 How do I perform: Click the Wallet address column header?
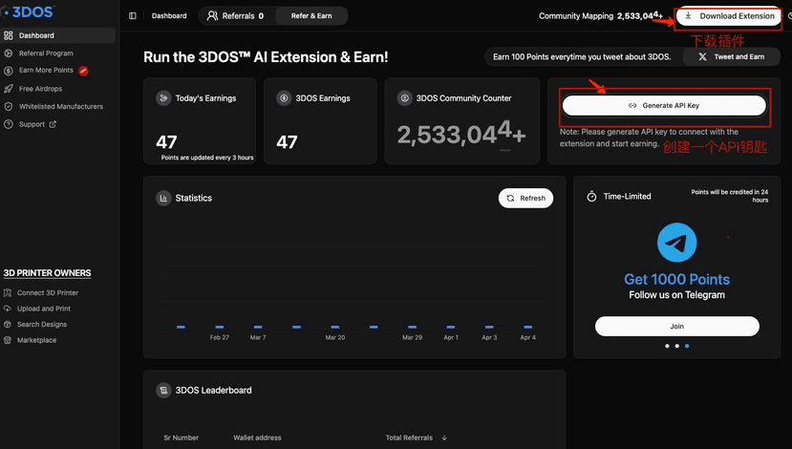pos(257,438)
